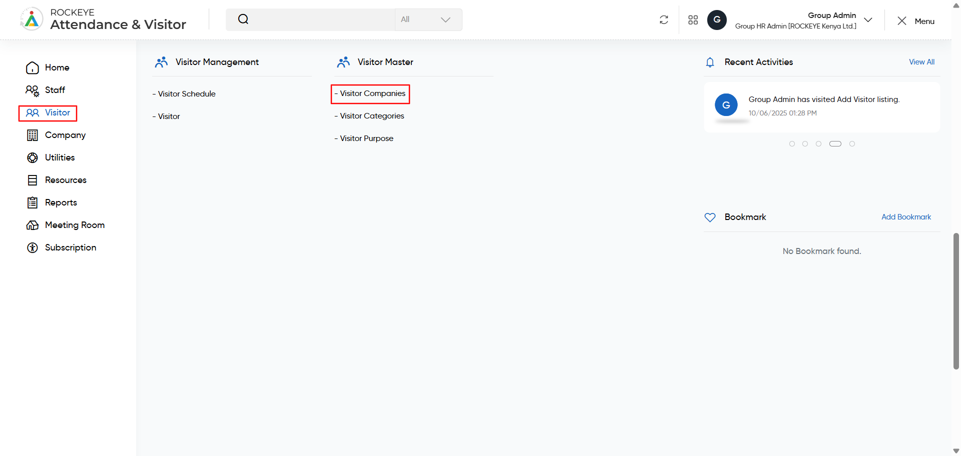Viewport: 961px width, 456px height.
Task: Close the menu with the X icon
Action: (902, 20)
